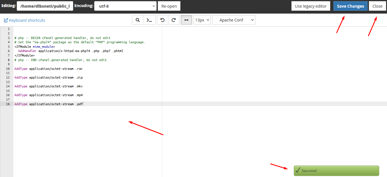Screen dimensions: 387x177
Task: Click Use legacy editor button
Action: (x=311, y=6)
